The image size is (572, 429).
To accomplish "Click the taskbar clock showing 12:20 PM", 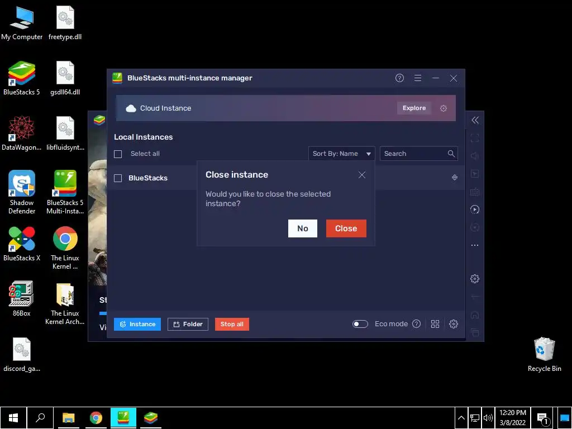I will pos(513,418).
